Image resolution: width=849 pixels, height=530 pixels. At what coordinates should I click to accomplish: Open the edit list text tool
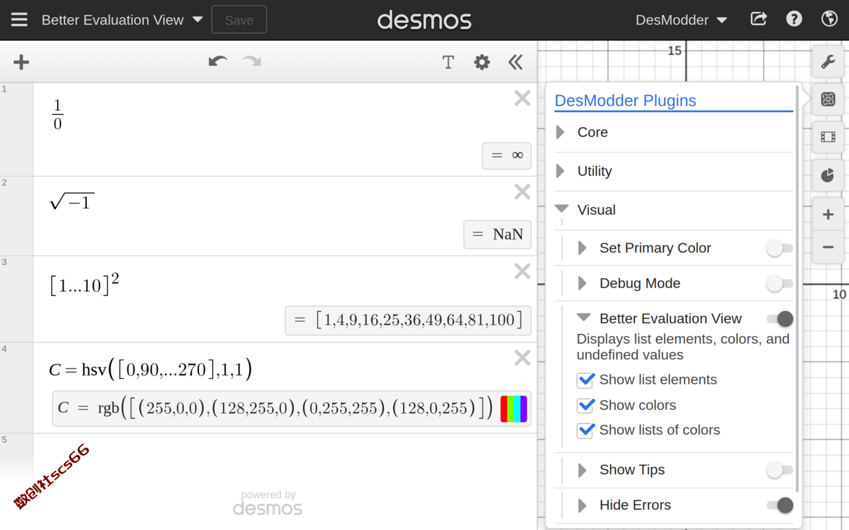click(x=448, y=62)
